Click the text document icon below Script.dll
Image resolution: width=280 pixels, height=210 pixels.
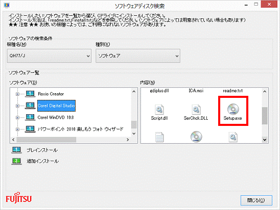click(x=159, y=137)
